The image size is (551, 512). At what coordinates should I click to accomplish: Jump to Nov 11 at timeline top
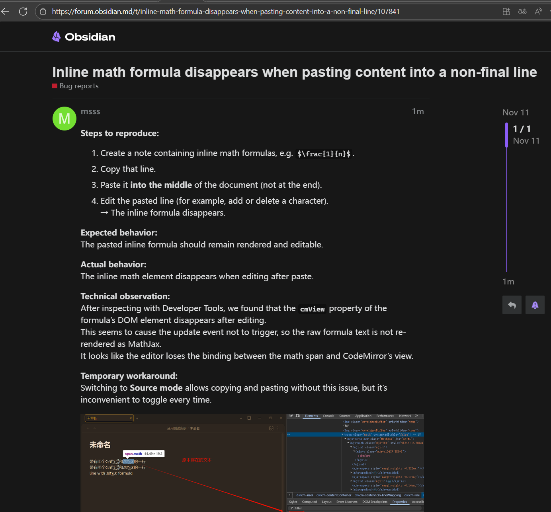tap(516, 113)
